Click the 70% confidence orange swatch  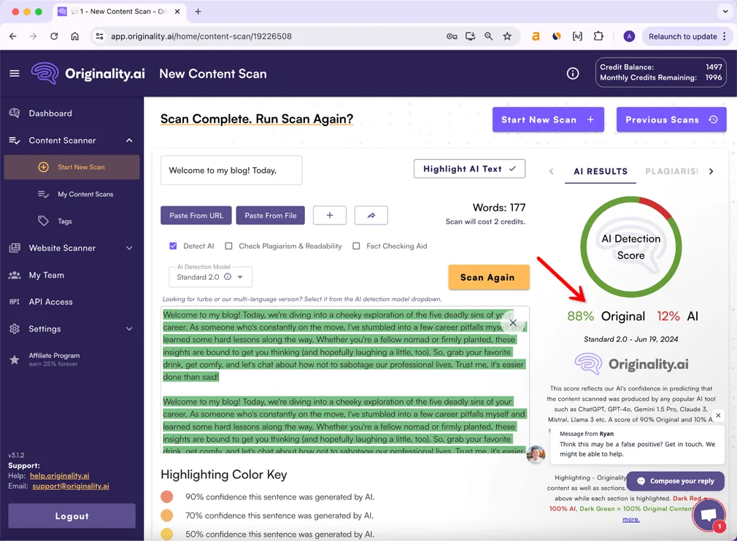pyautogui.click(x=167, y=515)
